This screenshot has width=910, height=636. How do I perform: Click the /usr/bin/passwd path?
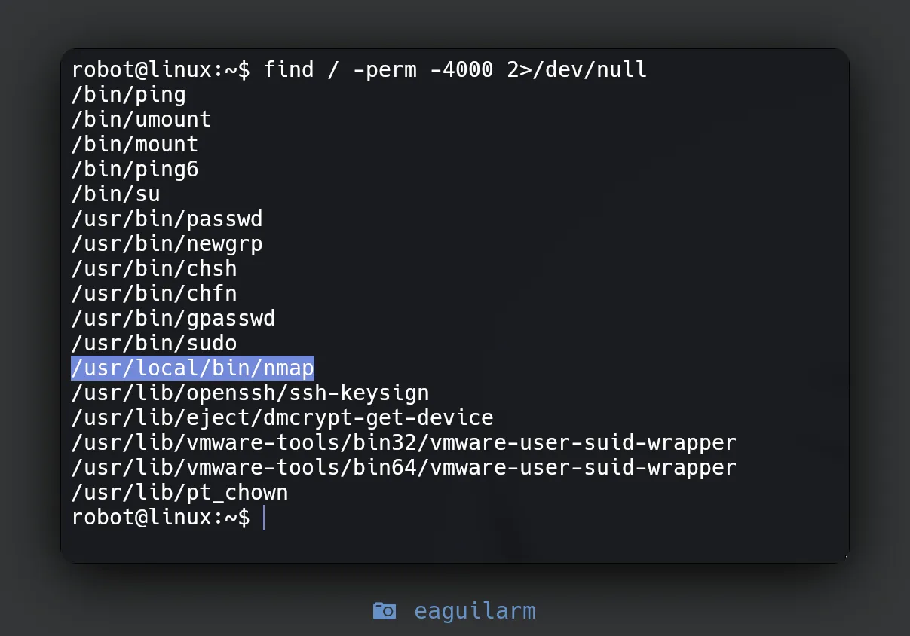(x=167, y=219)
